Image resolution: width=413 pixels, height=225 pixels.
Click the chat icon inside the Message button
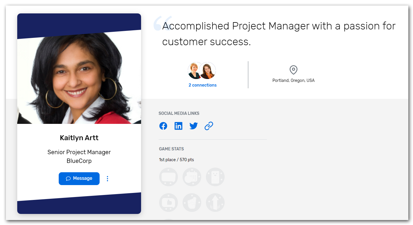tap(68, 178)
